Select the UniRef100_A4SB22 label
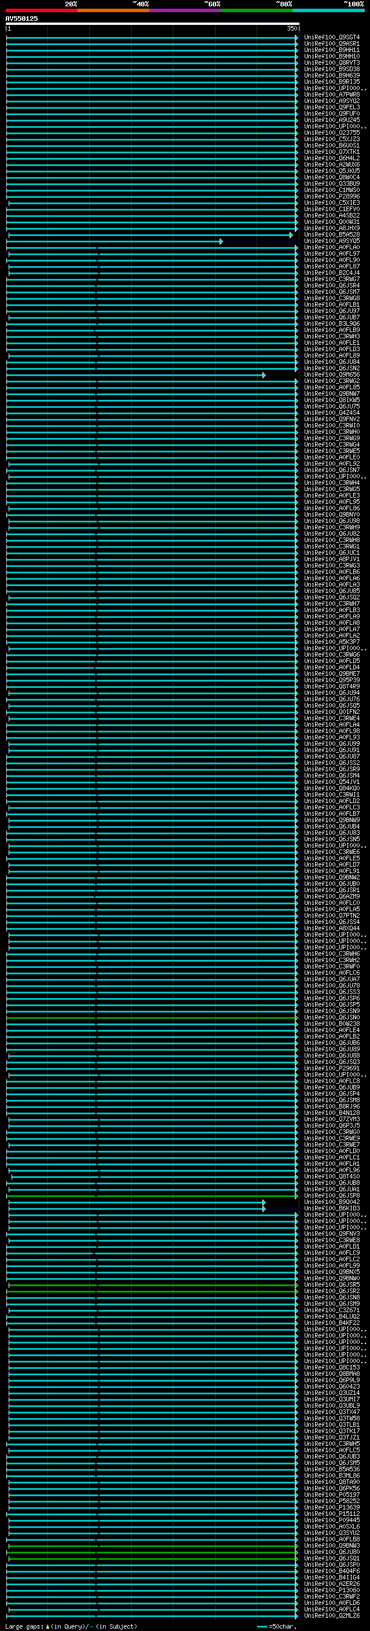Image resolution: width=370 pixels, height=1631 pixels. (331, 215)
